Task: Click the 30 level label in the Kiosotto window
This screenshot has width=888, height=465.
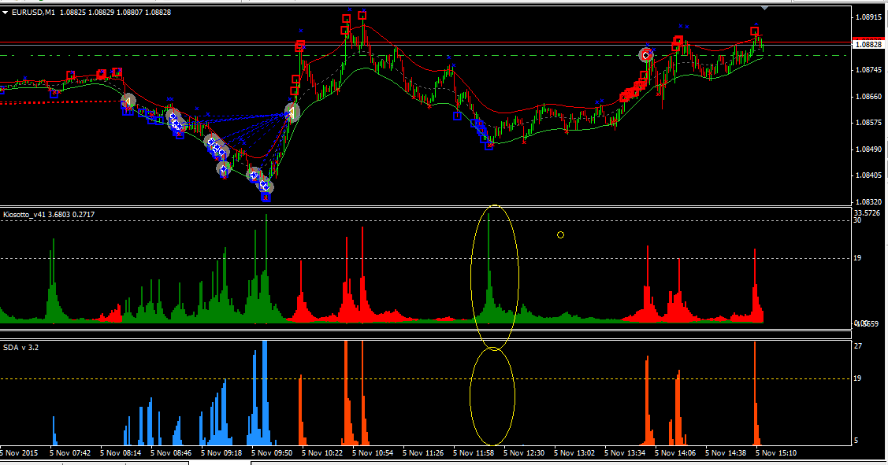Action: point(857,220)
